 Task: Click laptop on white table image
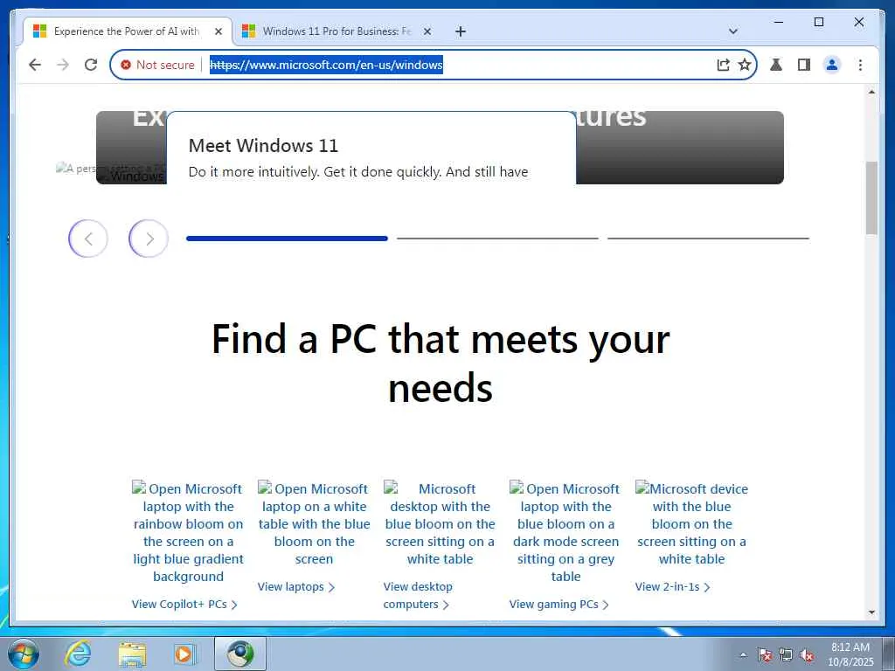tap(314, 524)
